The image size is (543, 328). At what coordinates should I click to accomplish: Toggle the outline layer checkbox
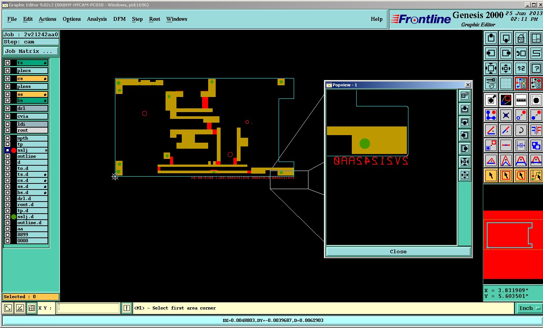(x=8, y=156)
